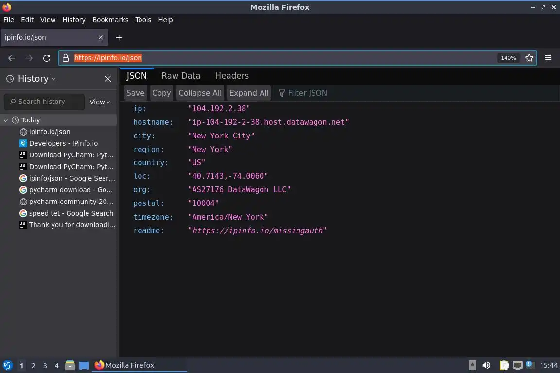Screen dimensions: 560x373
Task: Open a new tab with plus button
Action: coord(119,37)
